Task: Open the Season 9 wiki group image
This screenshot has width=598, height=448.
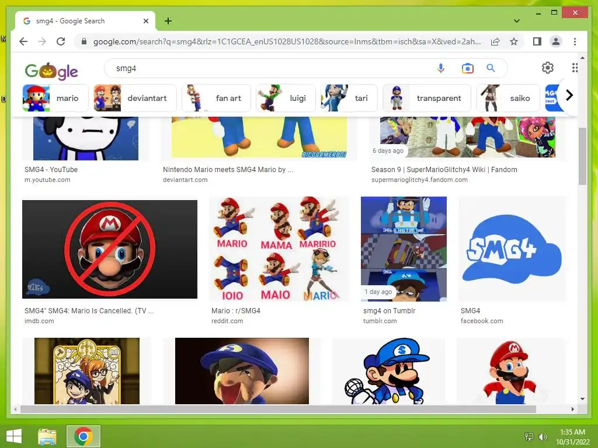Action: coord(468,137)
